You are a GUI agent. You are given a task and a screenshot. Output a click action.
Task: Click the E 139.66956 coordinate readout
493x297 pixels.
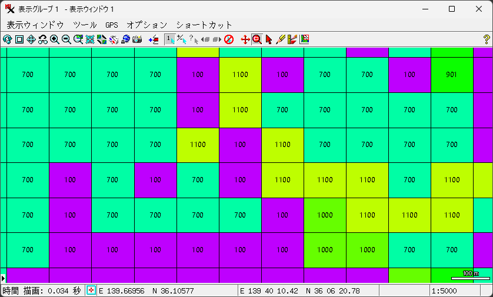122,291
